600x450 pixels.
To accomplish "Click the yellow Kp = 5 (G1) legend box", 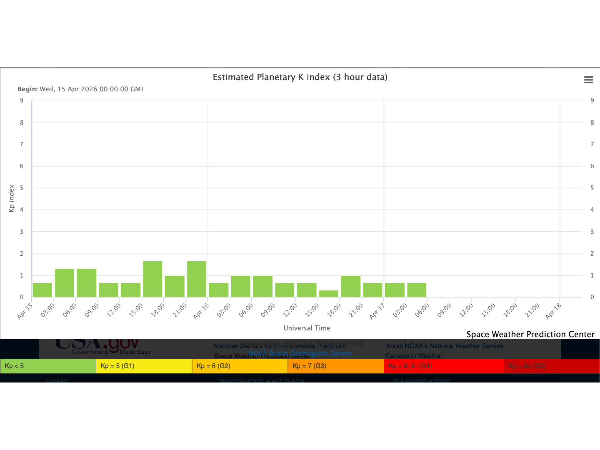I will pyautogui.click(x=144, y=366).
